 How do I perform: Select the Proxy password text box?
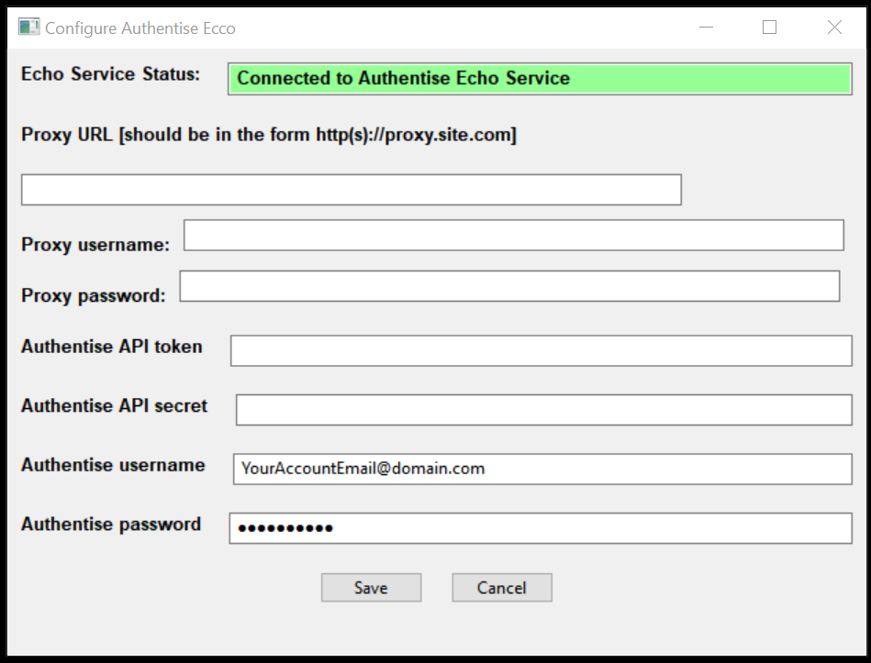coord(509,286)
